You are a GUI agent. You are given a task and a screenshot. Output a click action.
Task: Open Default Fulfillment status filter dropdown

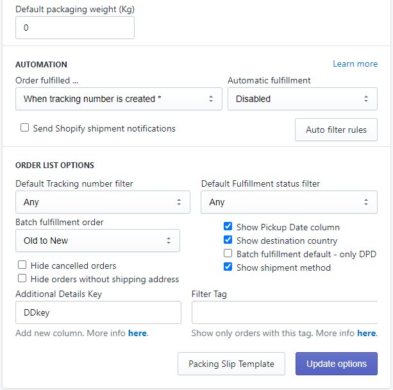pyautogui.click(x=289, y=202)
